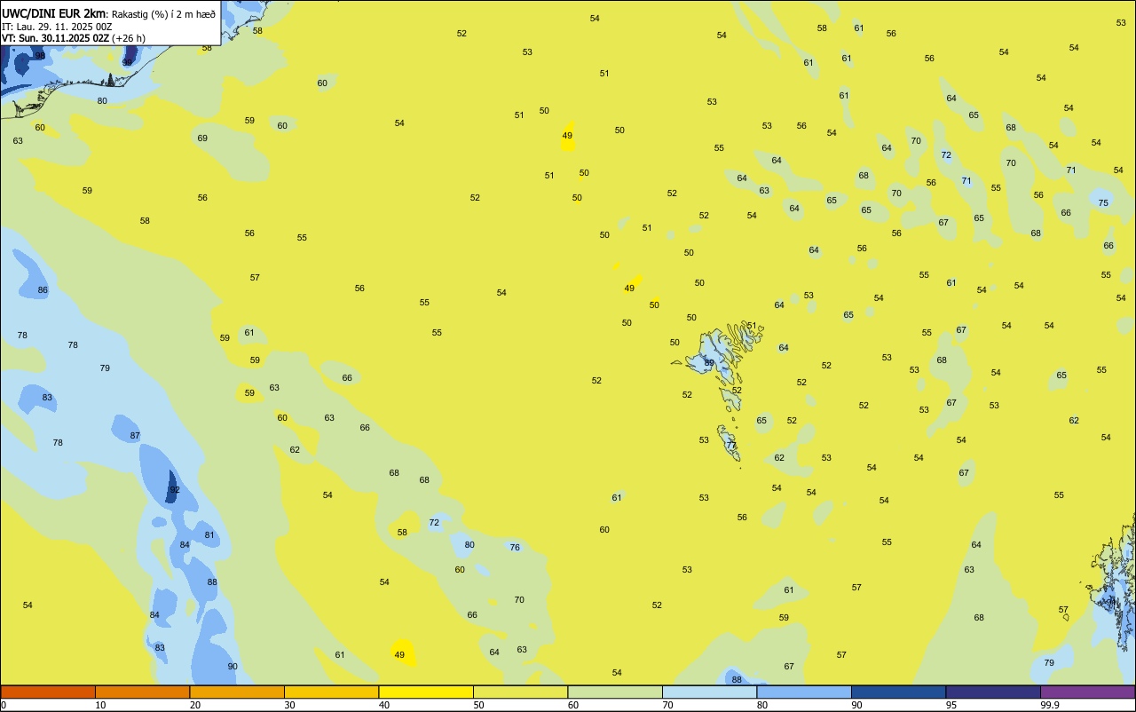Click the dark orange 0–10 legend swatch
The height and width of the screenshot is (712, 1136).
click(x=48, y=692)
